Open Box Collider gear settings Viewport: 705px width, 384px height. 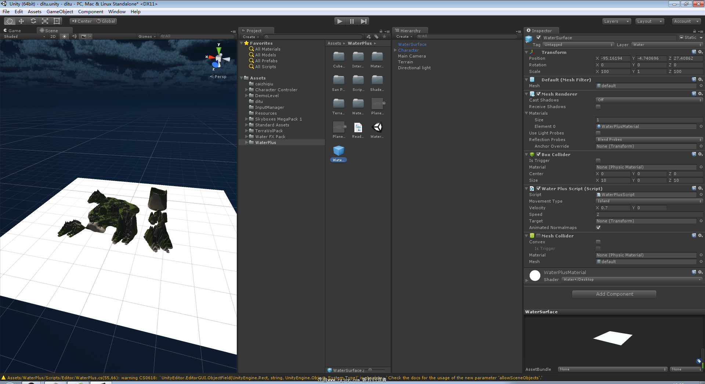tap(700, 154)
